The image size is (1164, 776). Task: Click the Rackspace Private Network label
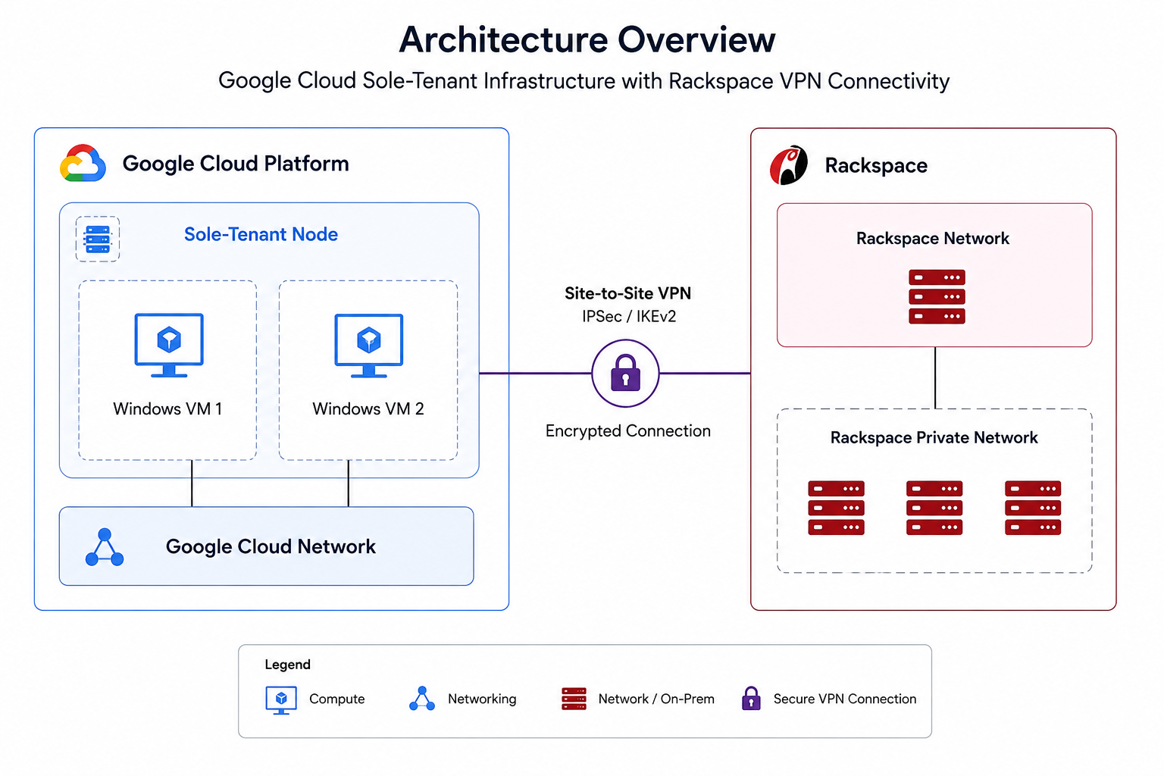click(x=934, y=438)
